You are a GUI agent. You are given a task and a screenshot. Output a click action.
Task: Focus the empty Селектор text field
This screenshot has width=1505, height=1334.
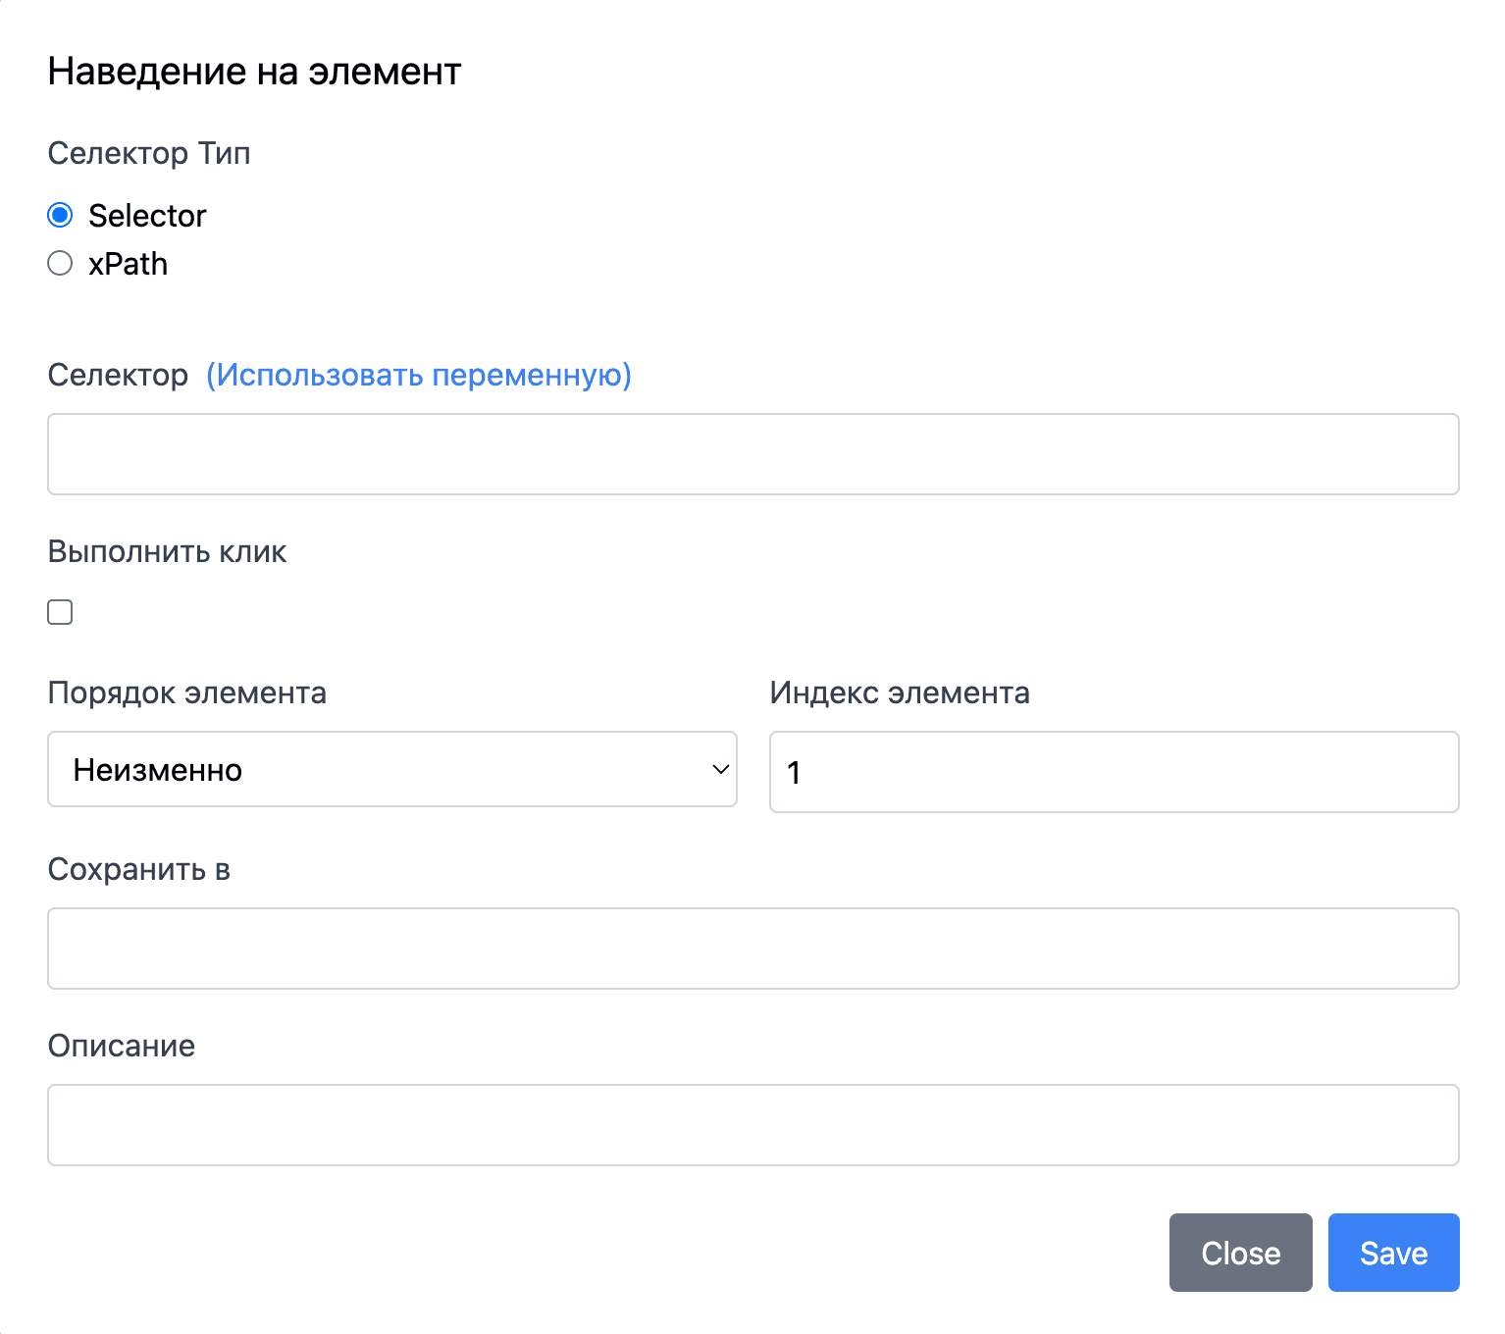coord(752,454)
